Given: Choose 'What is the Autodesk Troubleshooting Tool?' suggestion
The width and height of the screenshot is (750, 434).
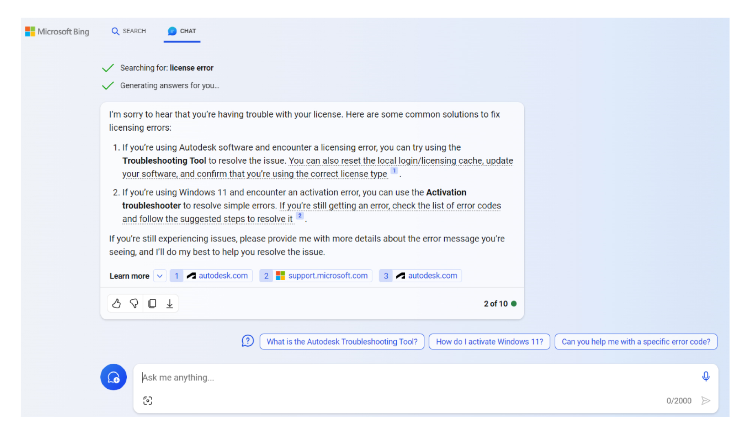Looking at the screenshot, I should 342,342.
